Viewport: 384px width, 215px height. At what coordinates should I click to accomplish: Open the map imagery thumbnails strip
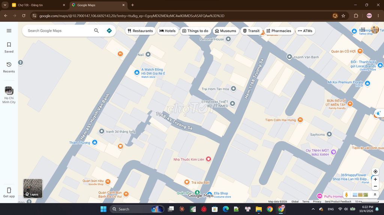coord(360,195)
